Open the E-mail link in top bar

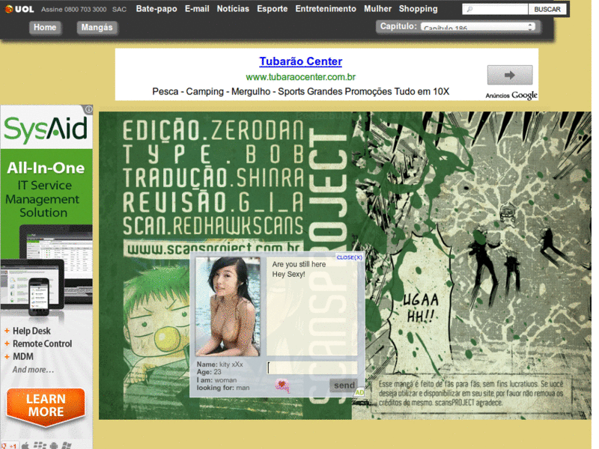coord(197,9)
